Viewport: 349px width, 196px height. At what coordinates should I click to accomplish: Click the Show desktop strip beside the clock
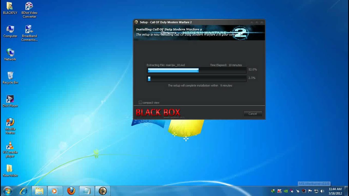(x=347, y=191)
